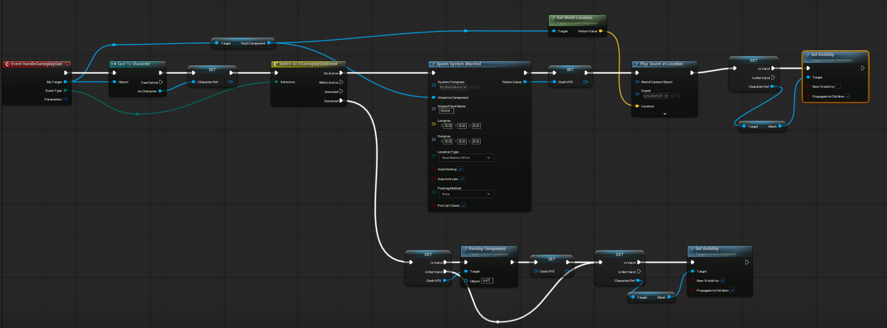Click the My Target output pin

click(65, 82)
